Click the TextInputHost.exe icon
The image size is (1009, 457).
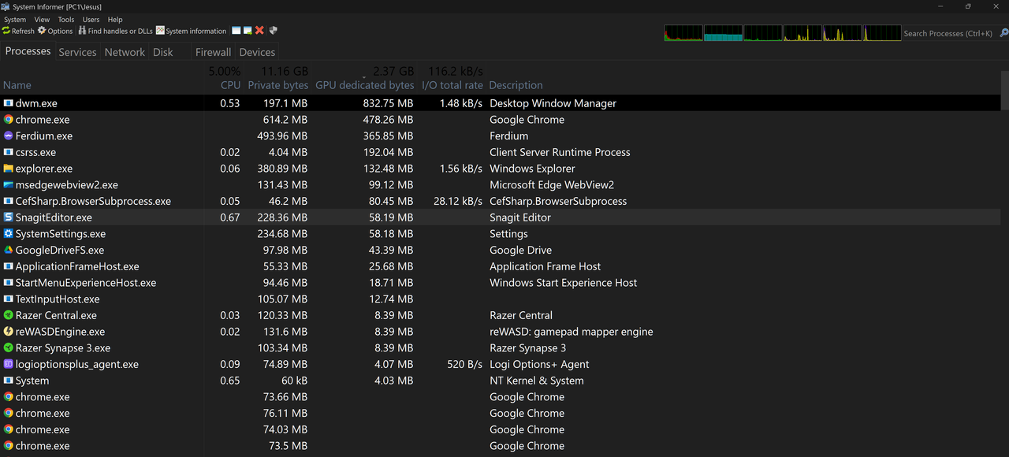coord(8,299)
